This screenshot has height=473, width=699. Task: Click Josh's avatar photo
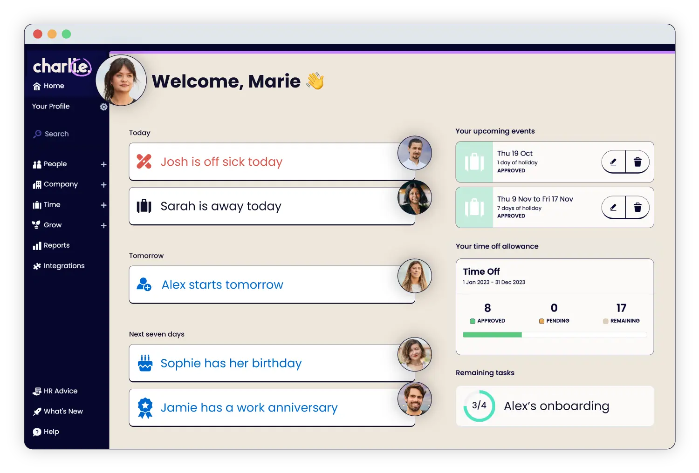coord(415,153)
